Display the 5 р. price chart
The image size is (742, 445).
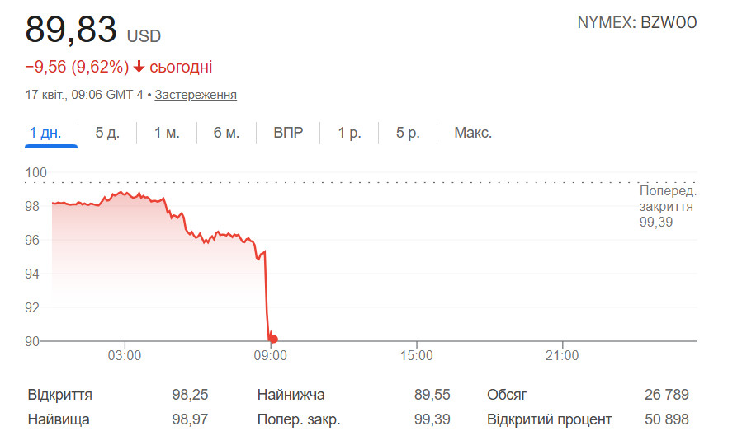pyautogui.click(x=408, y=133)
